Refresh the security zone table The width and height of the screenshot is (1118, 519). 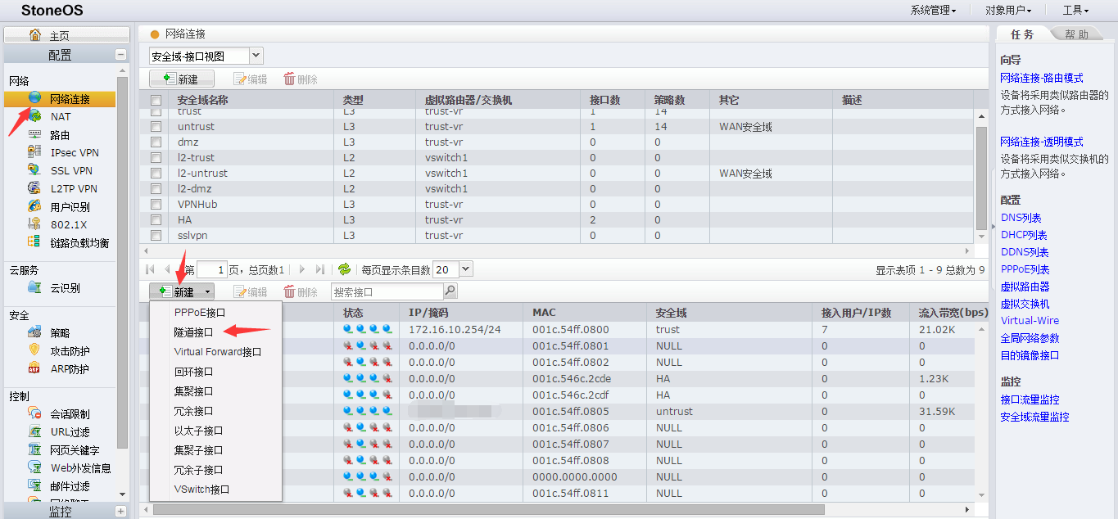click(x=344, y=269)
